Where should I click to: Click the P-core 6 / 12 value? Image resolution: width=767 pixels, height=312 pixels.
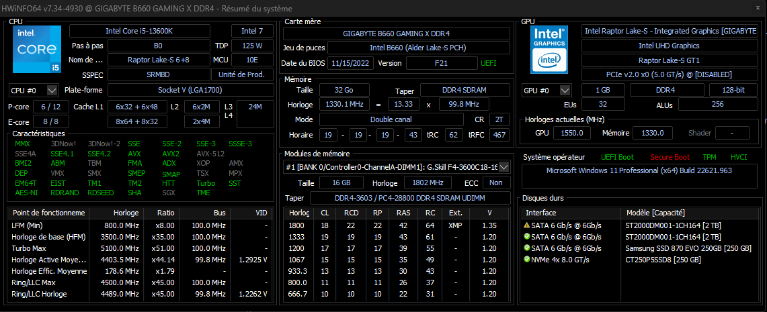[51, 107]
